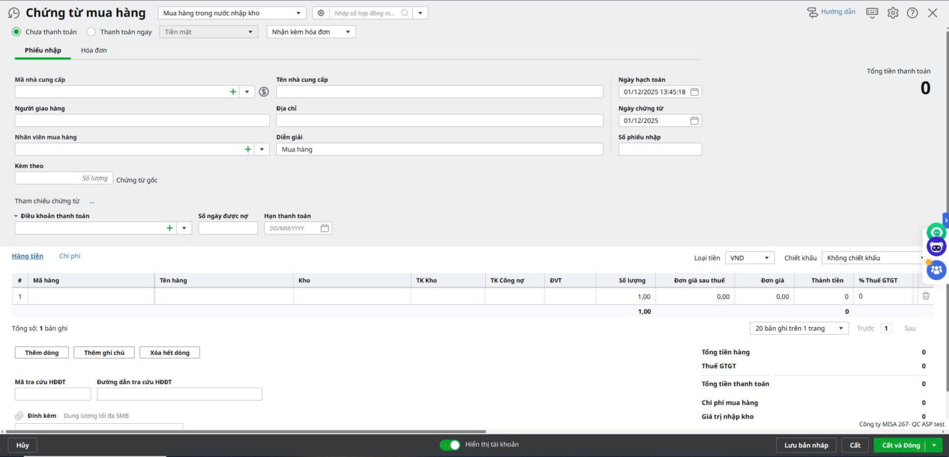Open the help question mark icon
The height and width of the screenshot is (457, 949).
(912, 13)
